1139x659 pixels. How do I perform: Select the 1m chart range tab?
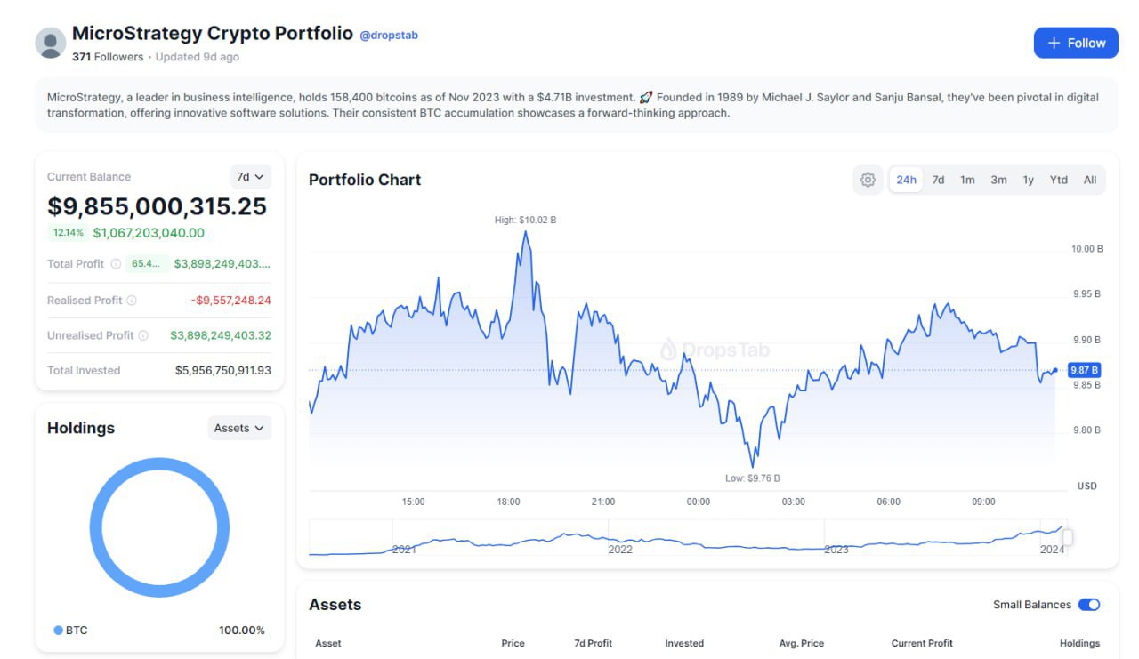click(x=967, y=180)
